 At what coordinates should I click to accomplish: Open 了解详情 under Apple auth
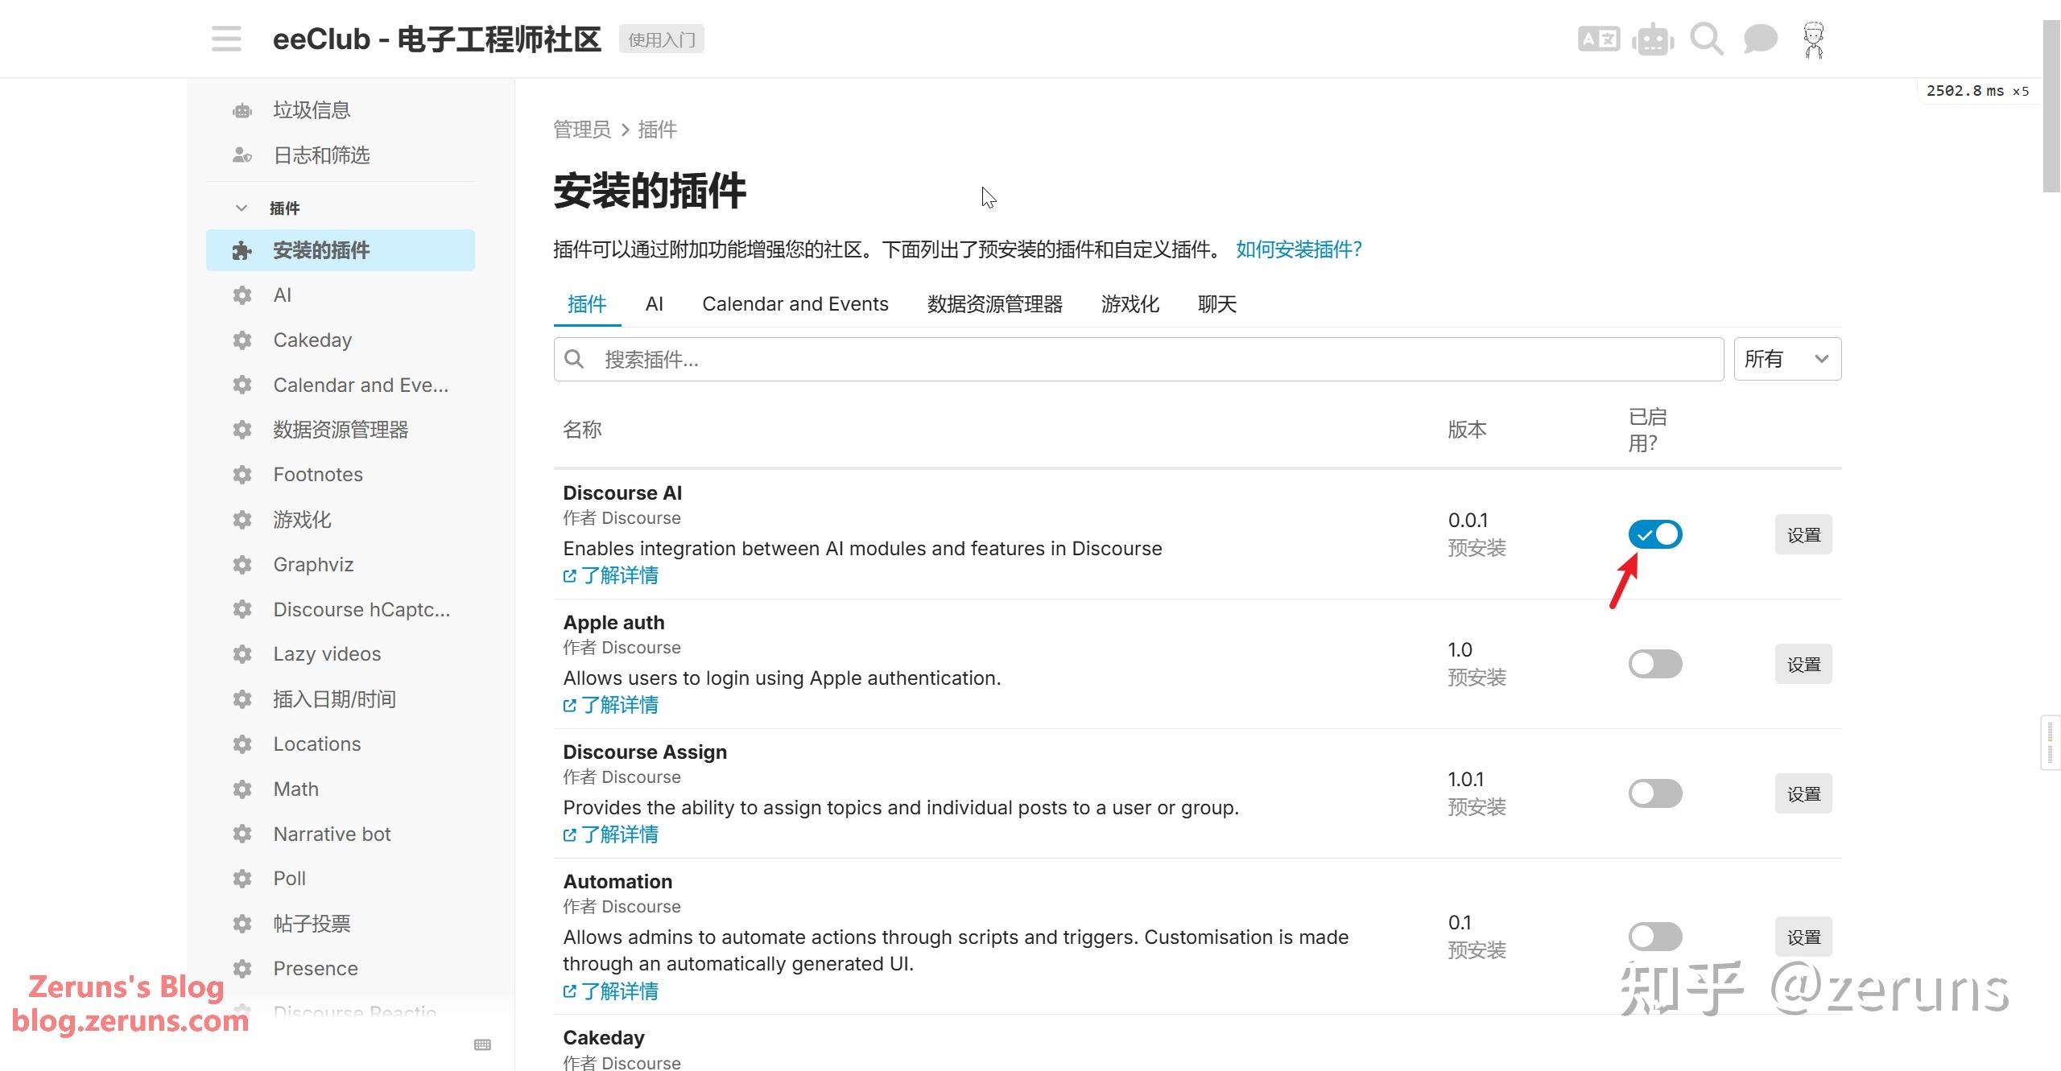coord(609,705)
